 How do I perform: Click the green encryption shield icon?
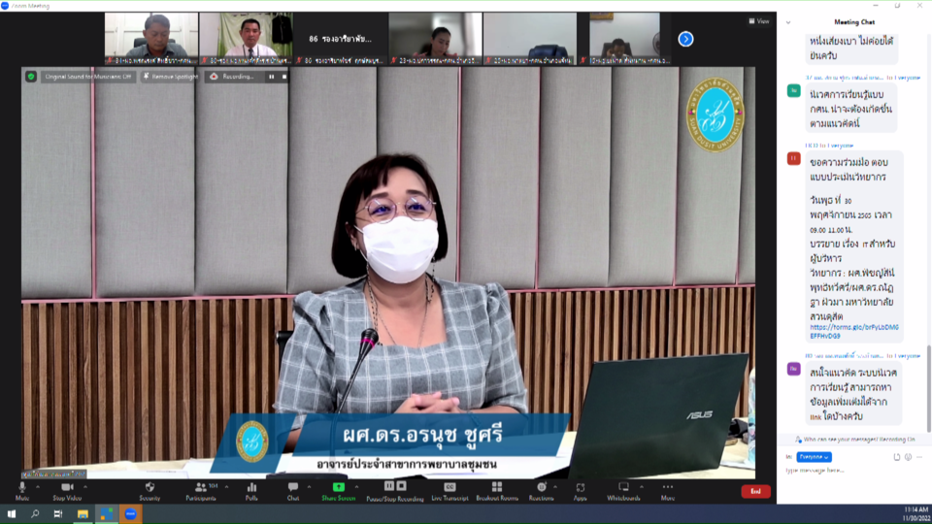[x=31, y=77]
